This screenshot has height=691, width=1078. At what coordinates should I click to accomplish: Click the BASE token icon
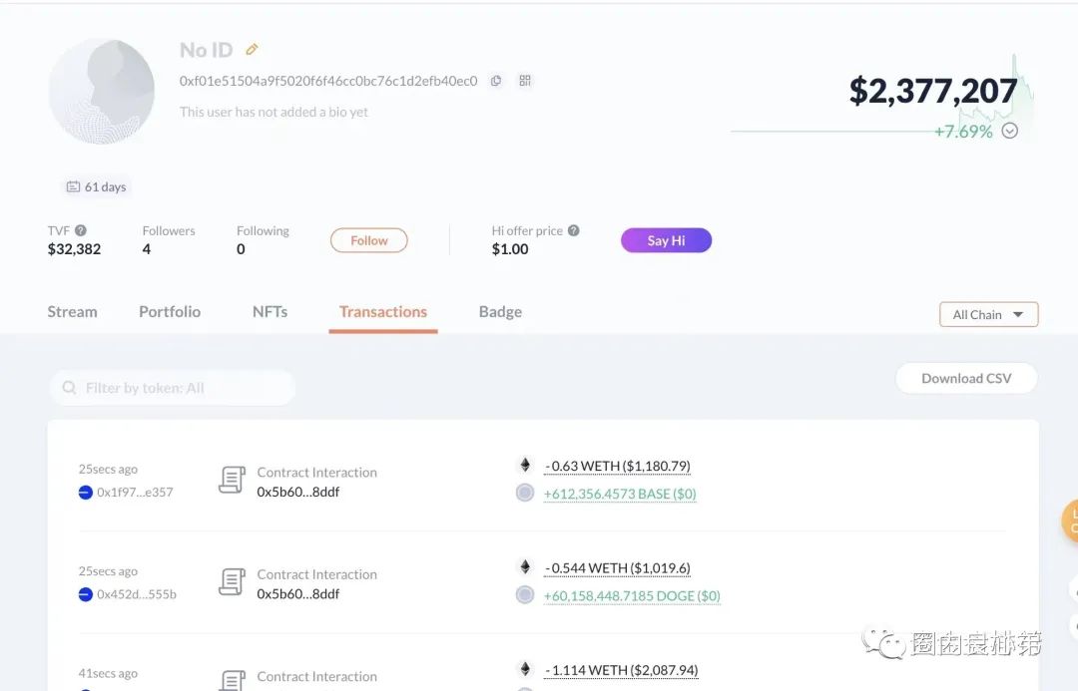(x=525, y=493)
